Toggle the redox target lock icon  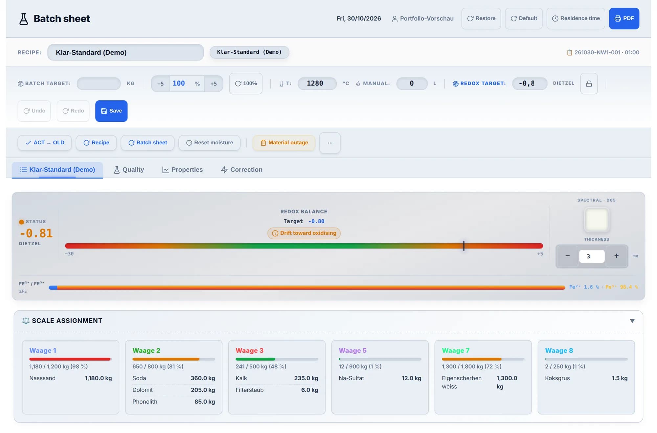pyautogui.click(x=589, y=84)
